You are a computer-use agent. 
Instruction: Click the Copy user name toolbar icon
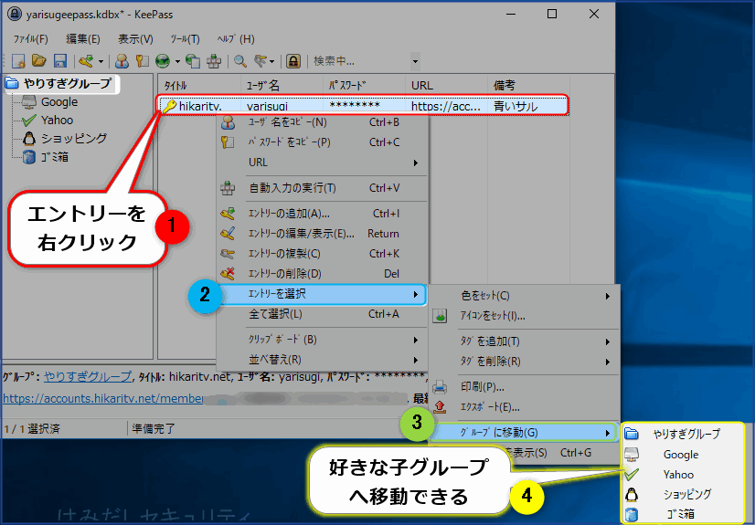point(122,61)
